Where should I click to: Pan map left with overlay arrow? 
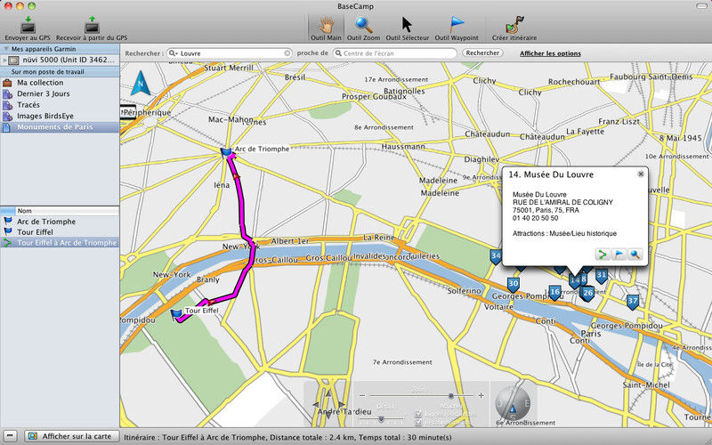(x=316, y=404)
